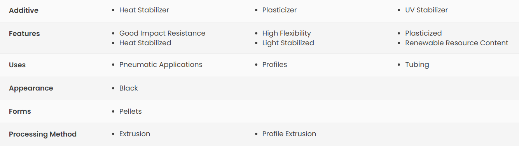Select Profile Extrusion processing method
The image size is (519, 147).
(x=289, y=134)
